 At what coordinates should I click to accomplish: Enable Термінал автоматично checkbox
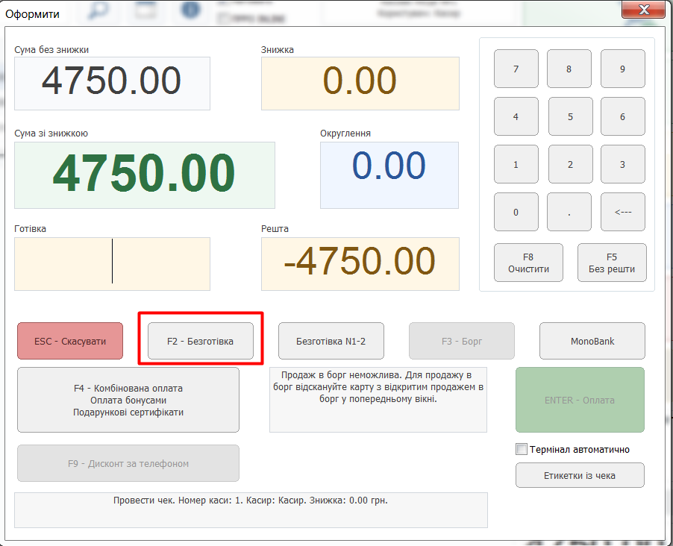point(521,449)
